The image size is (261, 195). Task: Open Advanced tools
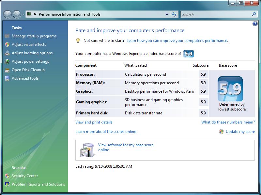tap(25, 78)
